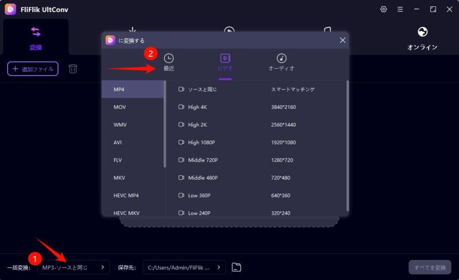This screenshot has width=459, height=280.
Task: Switch to the オーディオ tab
Action: pyautogui.click(x=281, y=62)
